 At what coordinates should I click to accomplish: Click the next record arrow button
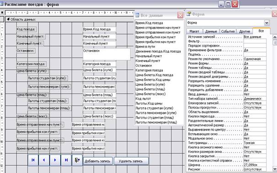[x=55, y=160]
